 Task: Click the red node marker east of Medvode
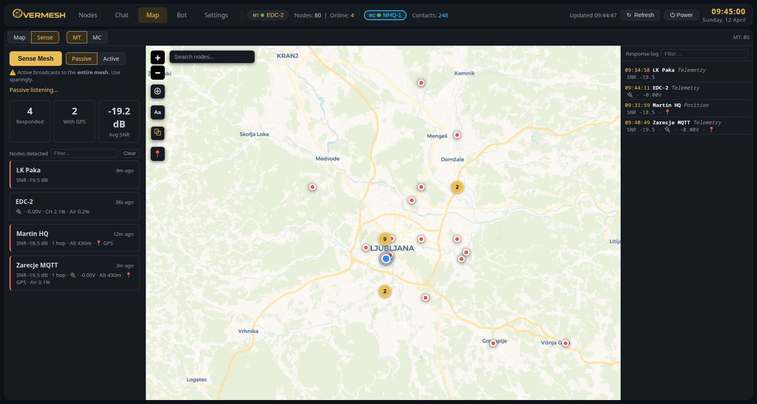312,187
